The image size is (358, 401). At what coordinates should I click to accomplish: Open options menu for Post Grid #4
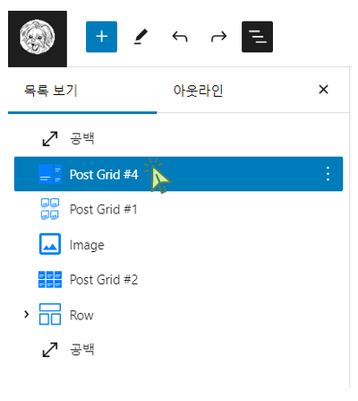click(x=328, y=174)
